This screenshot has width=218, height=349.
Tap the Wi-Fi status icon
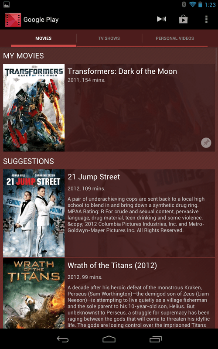192,4
